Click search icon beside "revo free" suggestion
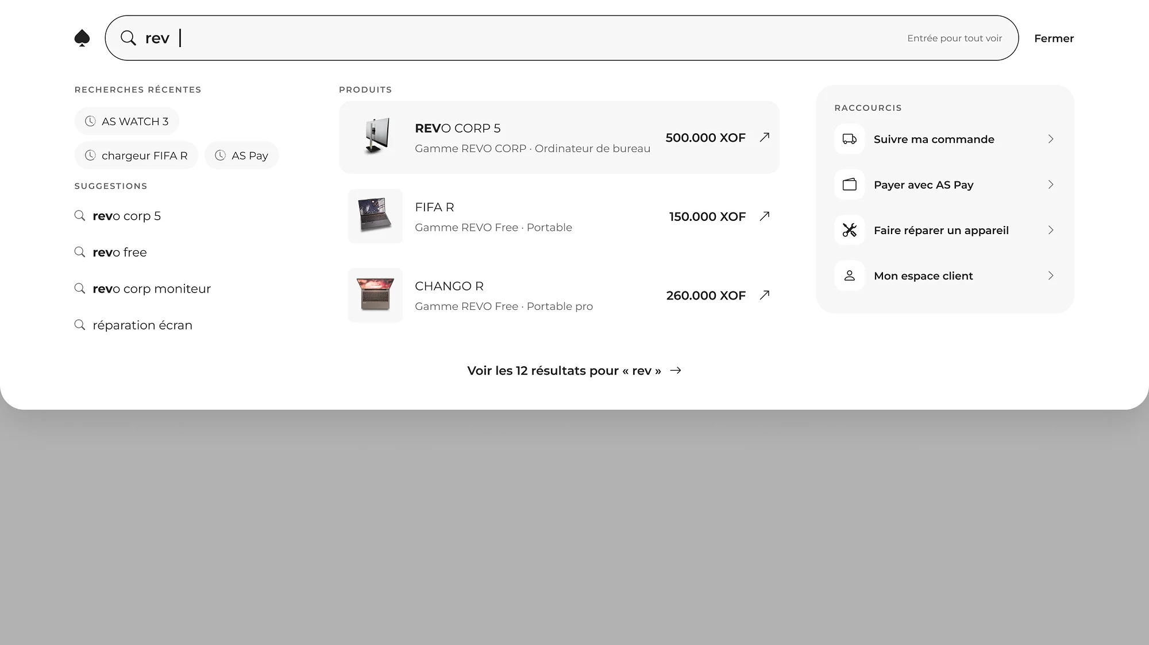Viewport: 1149px width, 645px height. 80,252
